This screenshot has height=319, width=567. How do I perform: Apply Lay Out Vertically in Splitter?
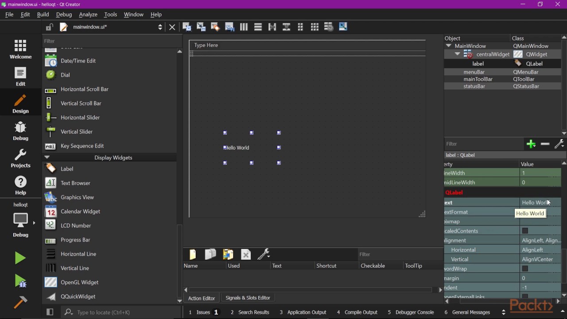pos(286,27)
